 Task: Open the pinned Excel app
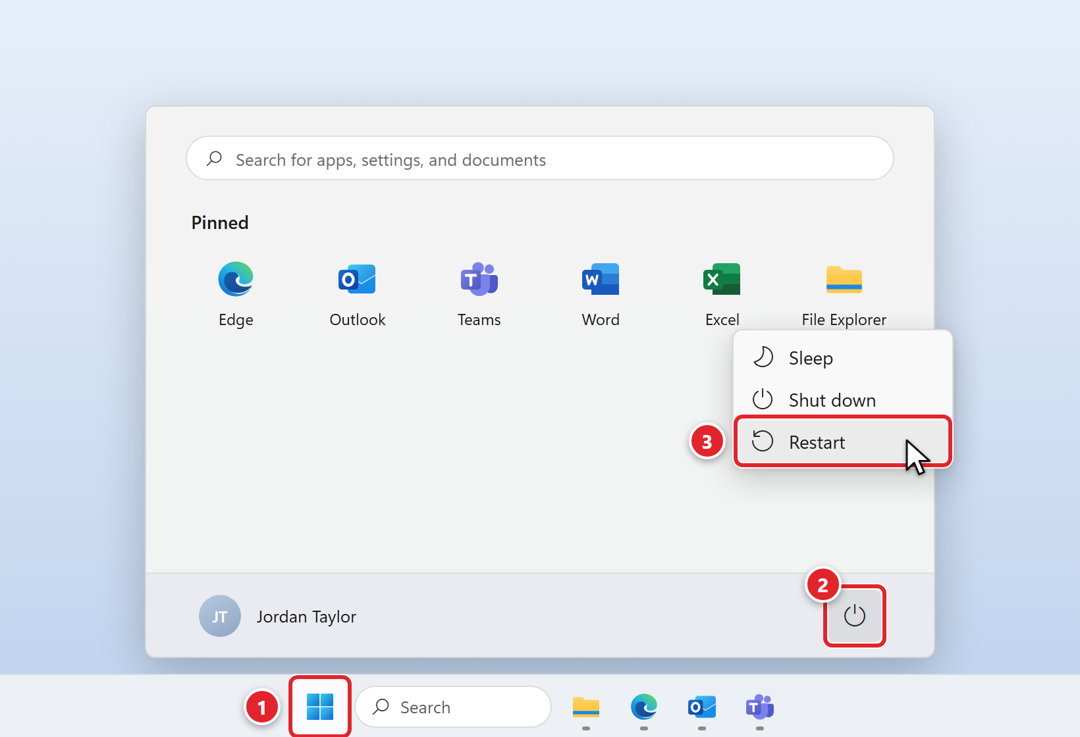click(722, 293)
